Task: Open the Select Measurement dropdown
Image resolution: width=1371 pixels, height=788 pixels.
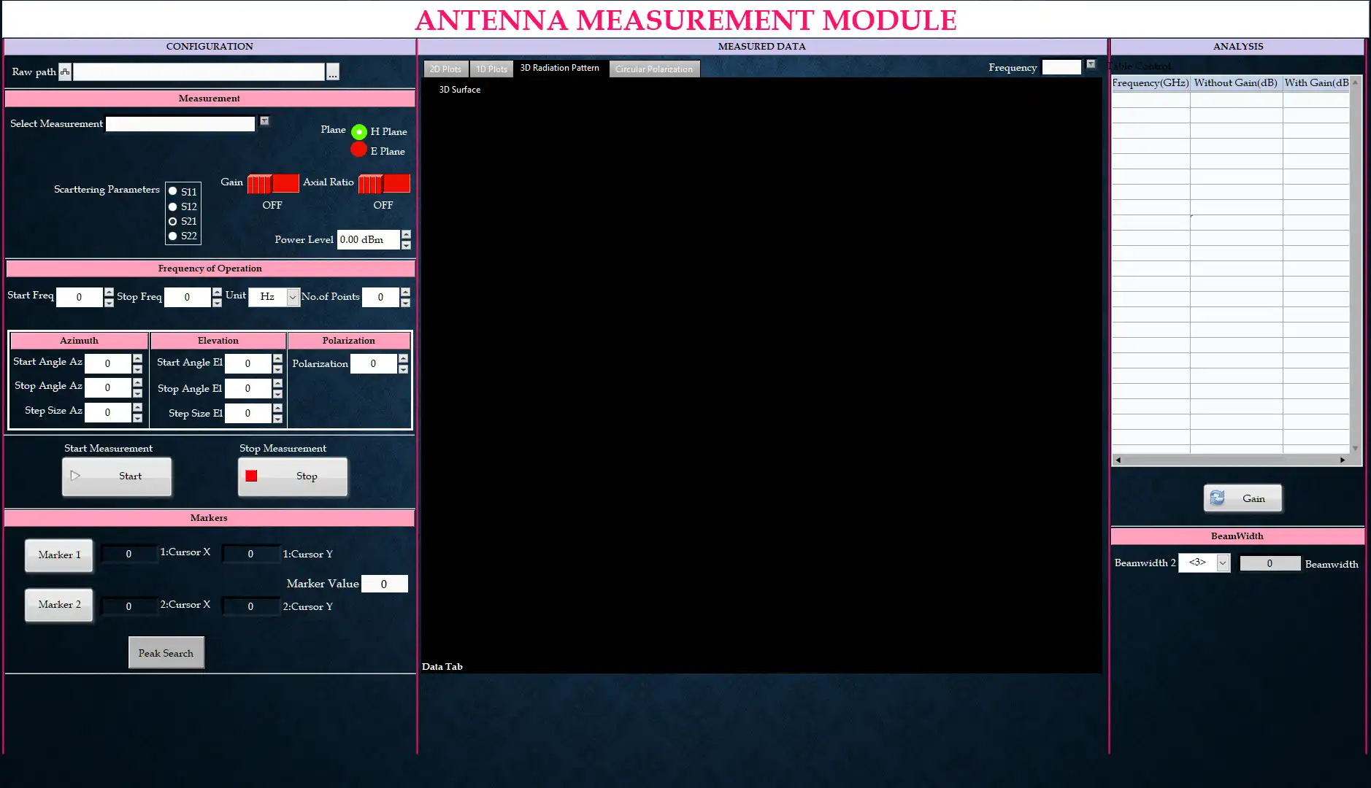Action: click(x=264, y=121)
